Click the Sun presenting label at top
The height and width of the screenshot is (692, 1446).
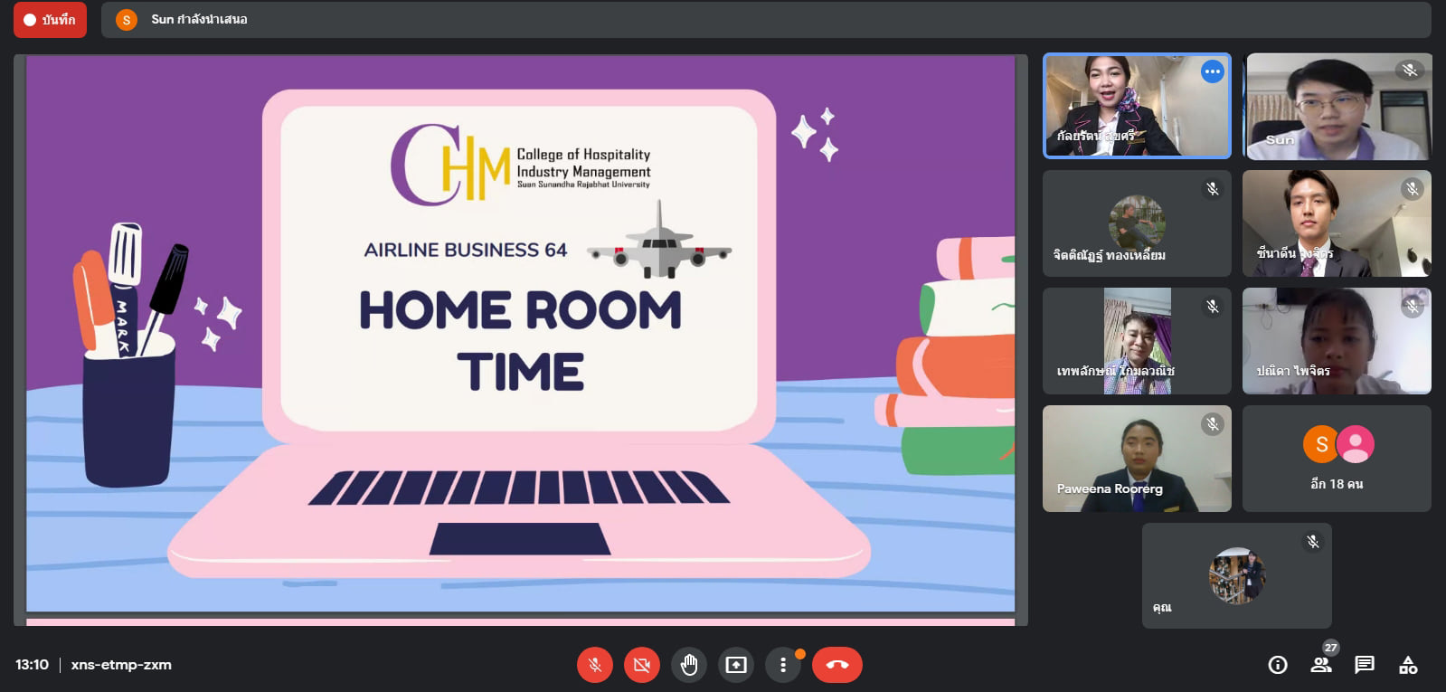[199, 20]
